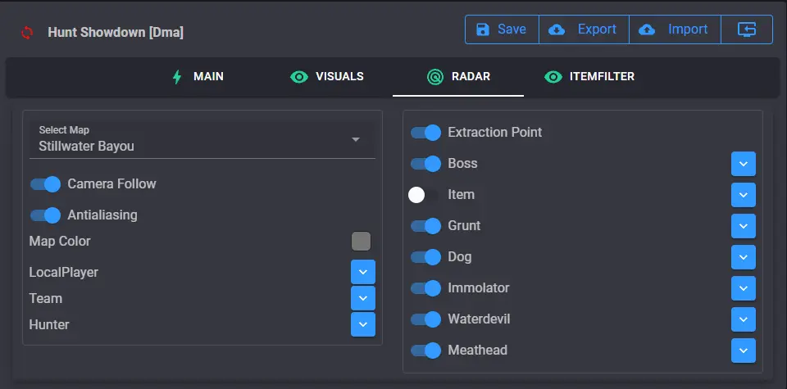Expand the LocalPlayer settings chevron
787x389 pixels.
pyautogui.click(x=363, y=272)
